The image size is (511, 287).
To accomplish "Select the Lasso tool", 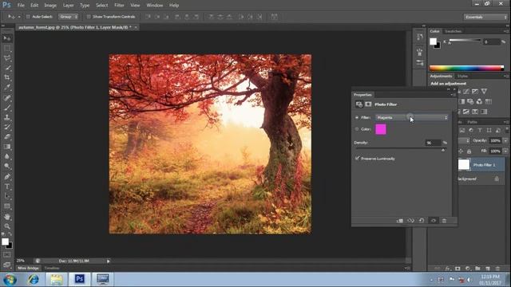I will [7, 58].
